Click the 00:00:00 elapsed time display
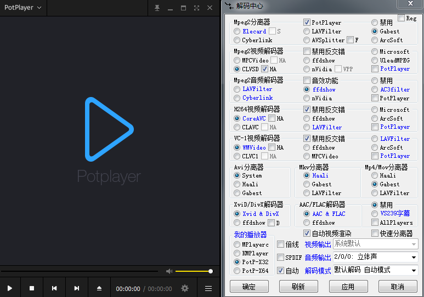 coord(128,289)
